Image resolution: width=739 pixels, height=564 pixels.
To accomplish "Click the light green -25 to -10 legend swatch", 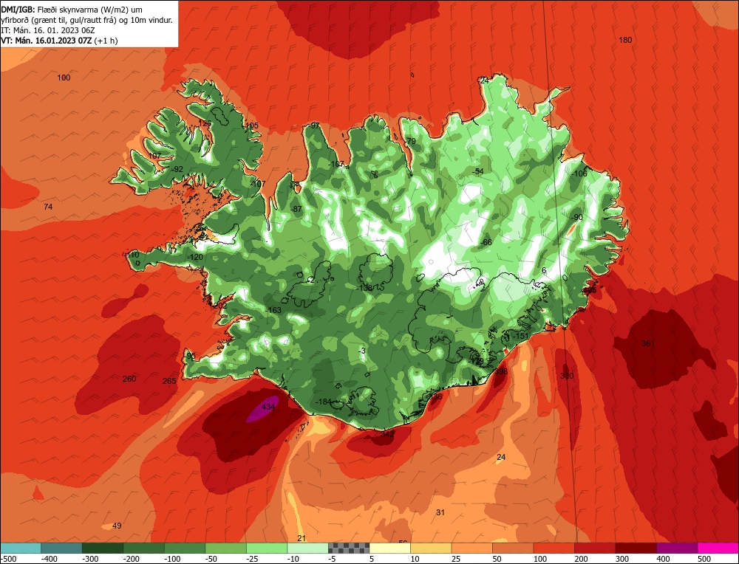I will tap(267, 548).
